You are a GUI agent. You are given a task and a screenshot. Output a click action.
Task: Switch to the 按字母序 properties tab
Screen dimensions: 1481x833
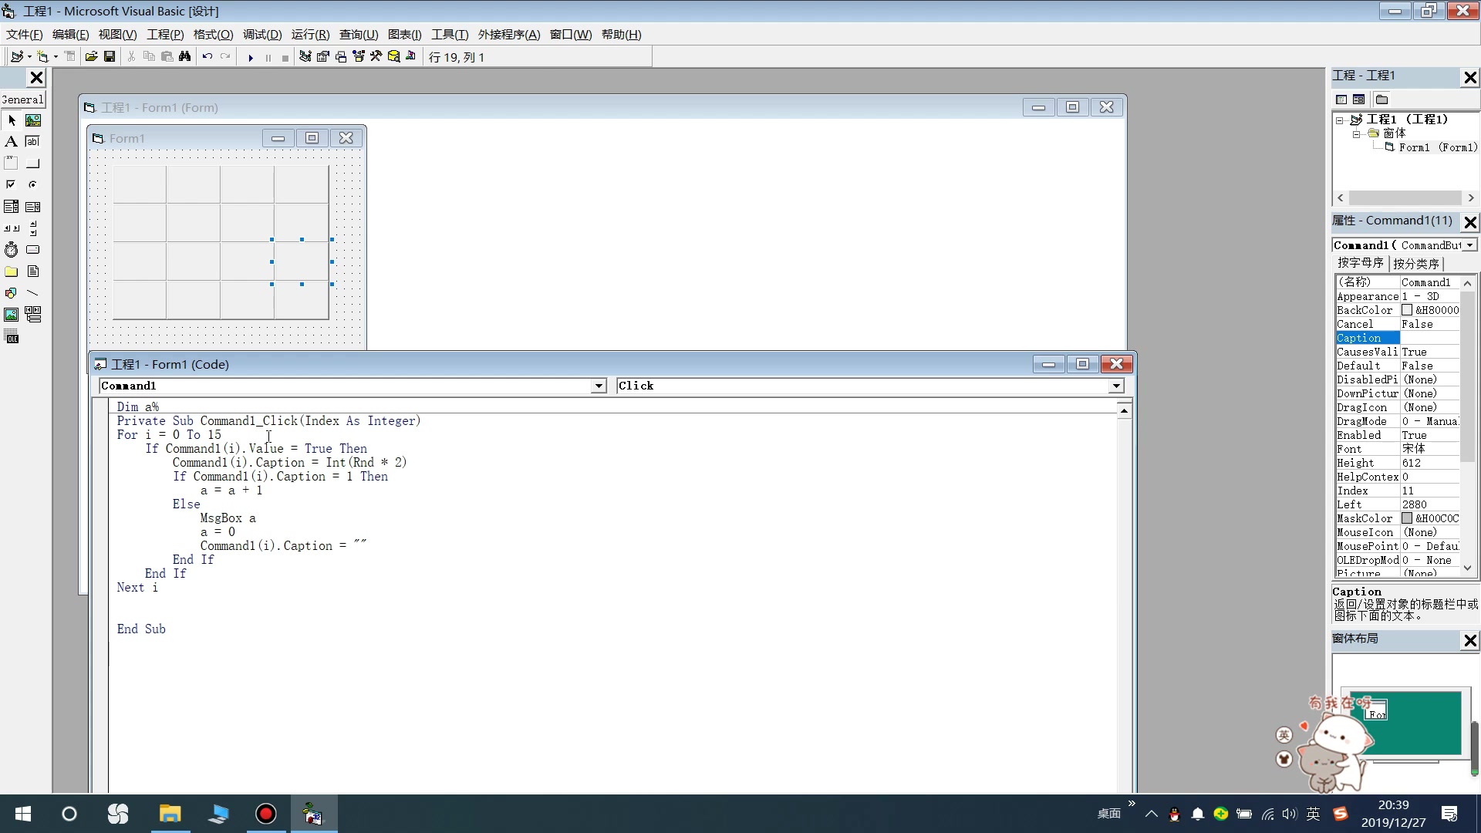point(1361,263)
